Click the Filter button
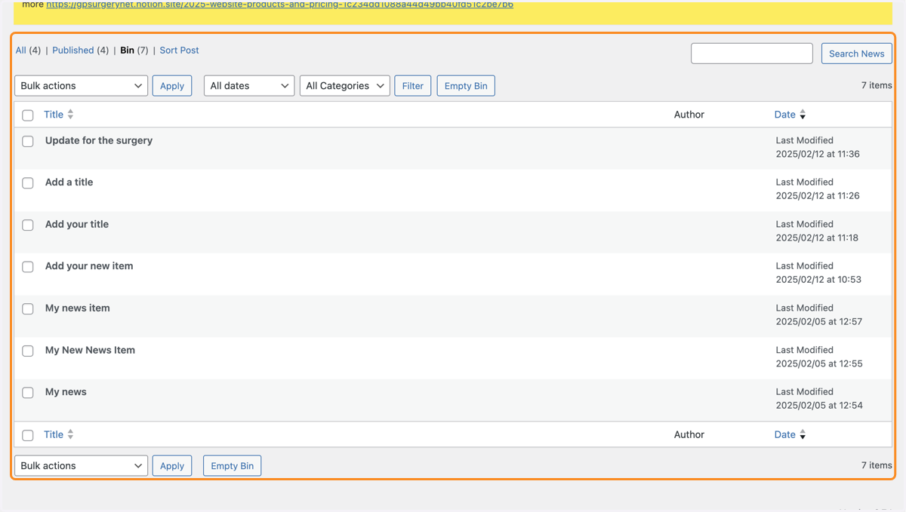The width and height of the screenshot is (906, 512). tap(413, 86)
